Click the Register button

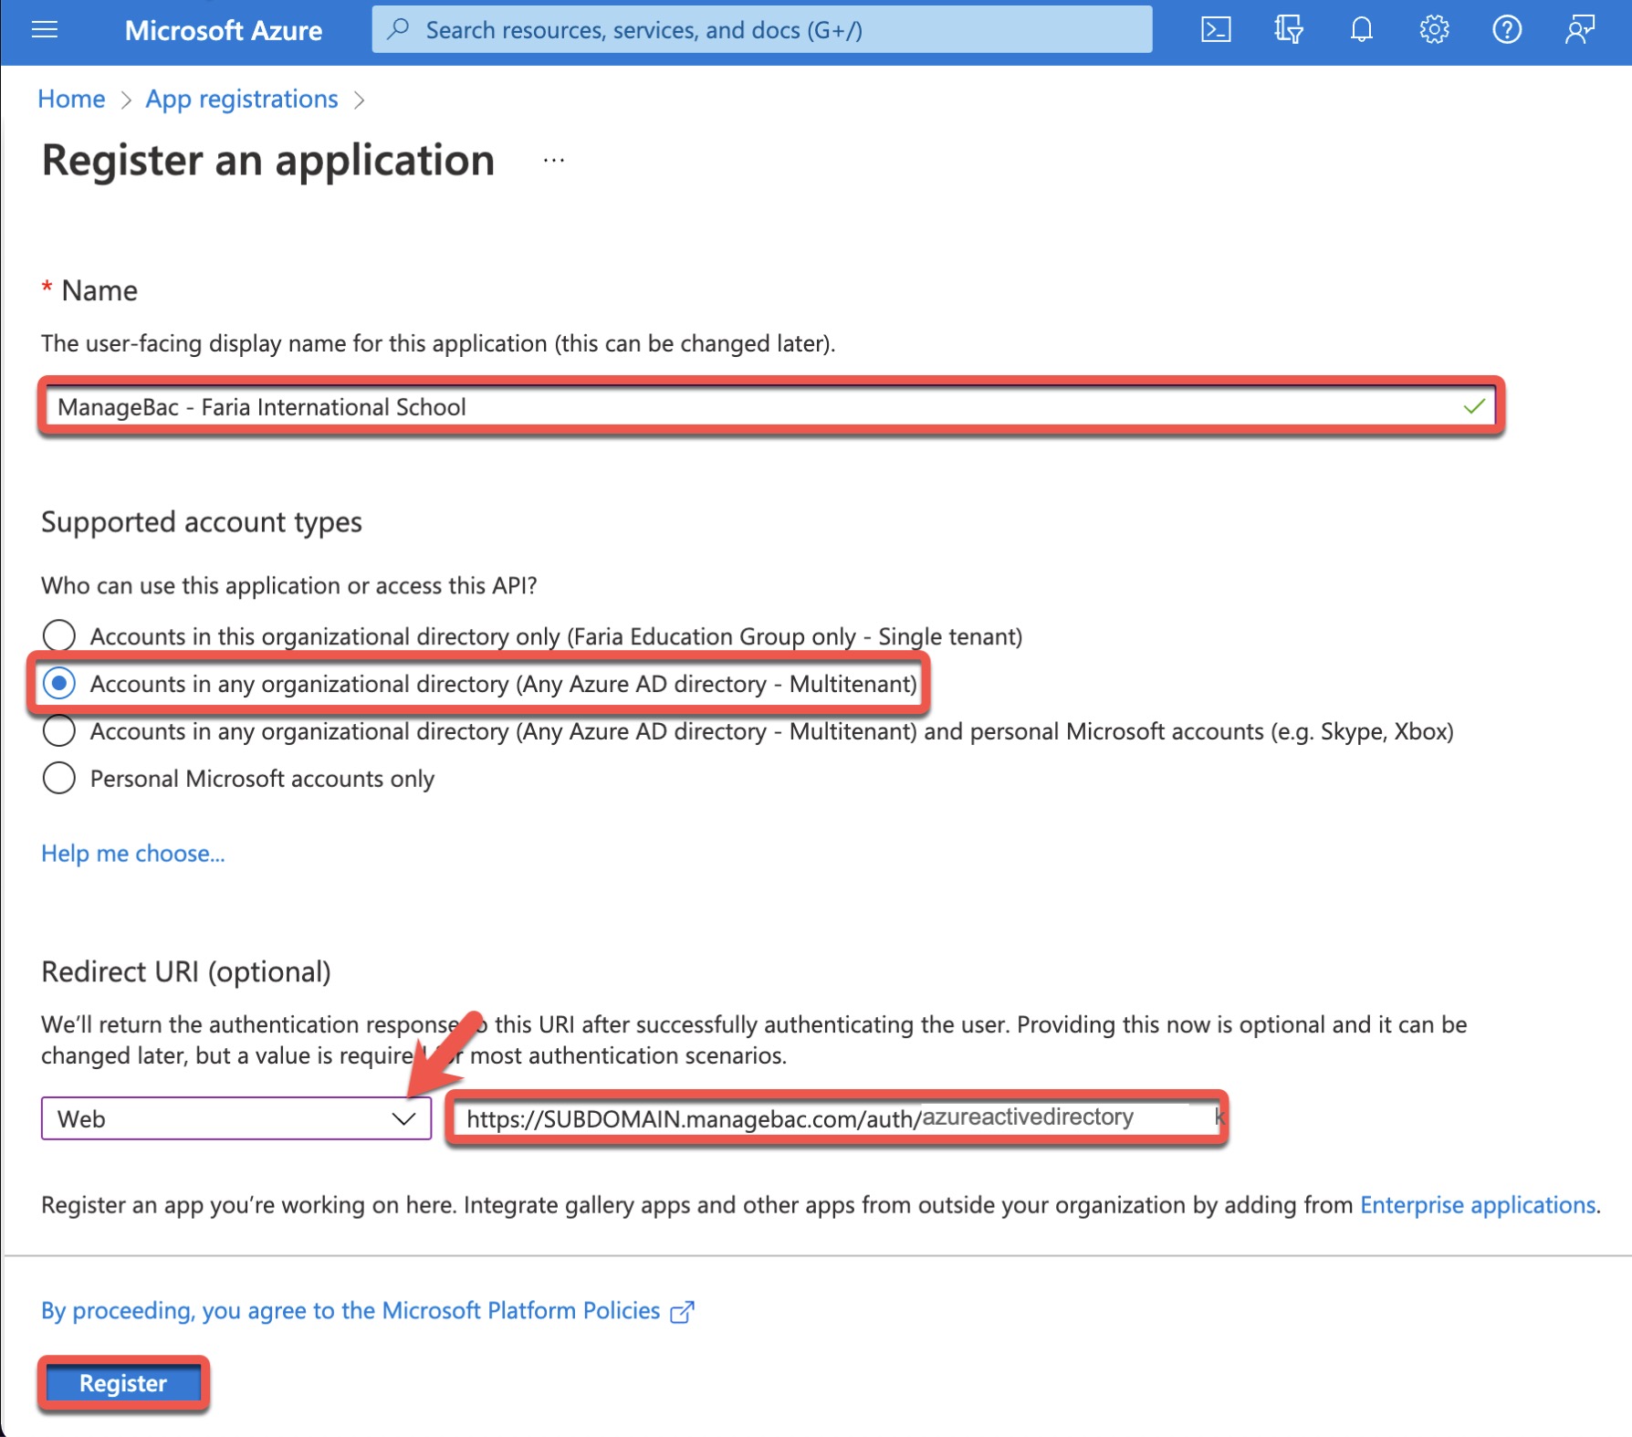click(x=123, y=1383)
